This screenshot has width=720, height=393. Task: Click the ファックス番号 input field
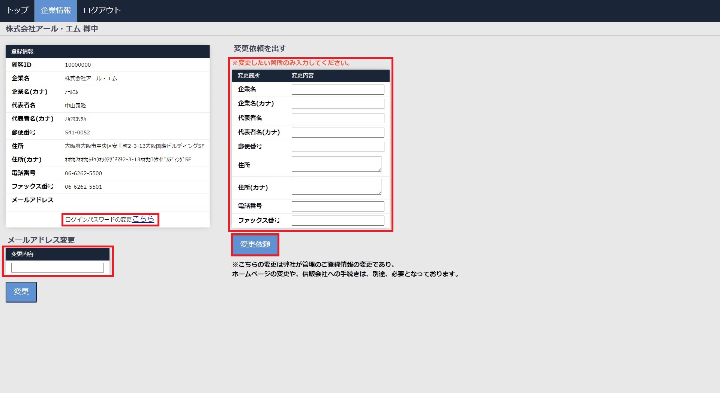337,220
